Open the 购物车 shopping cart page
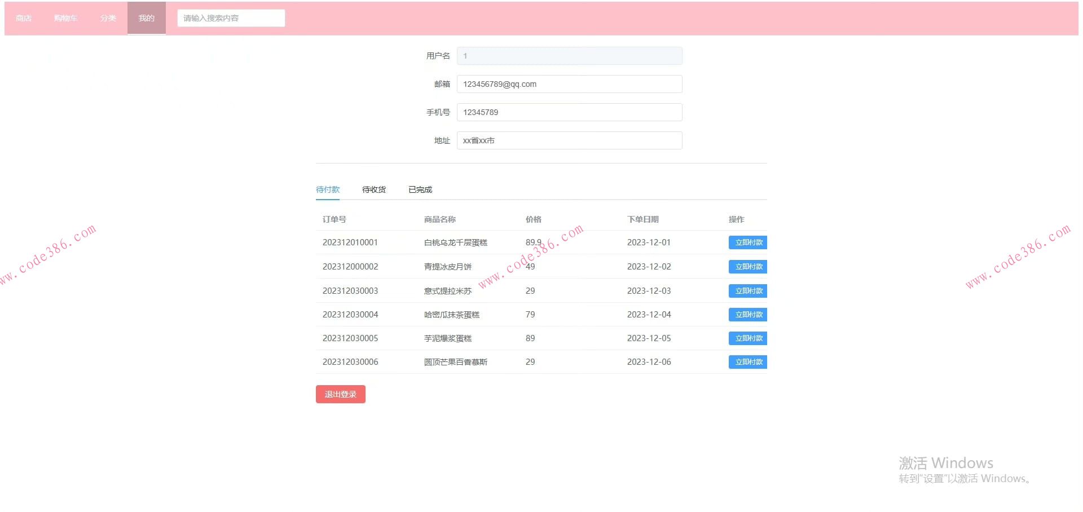1083x512 pixels. [66, 17]
